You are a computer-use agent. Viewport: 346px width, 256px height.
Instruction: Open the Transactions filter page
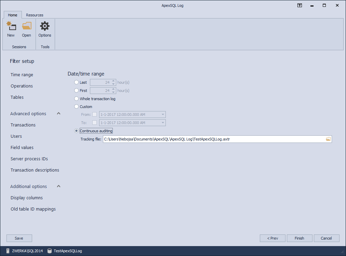[x=23, y=125]
